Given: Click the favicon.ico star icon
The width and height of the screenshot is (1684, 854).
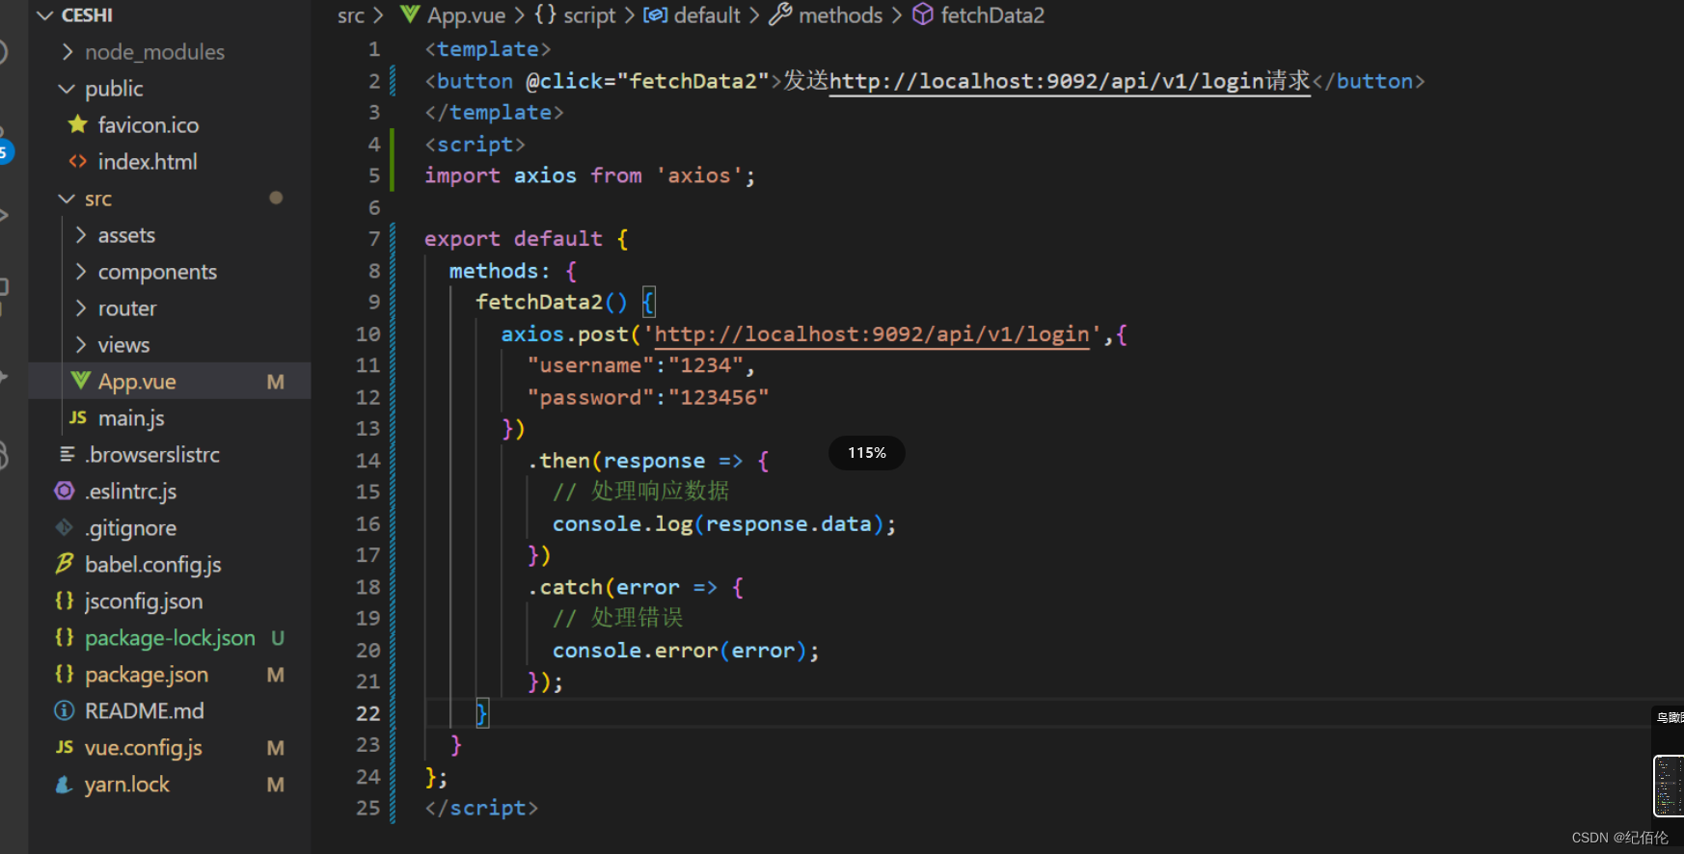Looking at the screenshot, I should [x=78, y=124].
